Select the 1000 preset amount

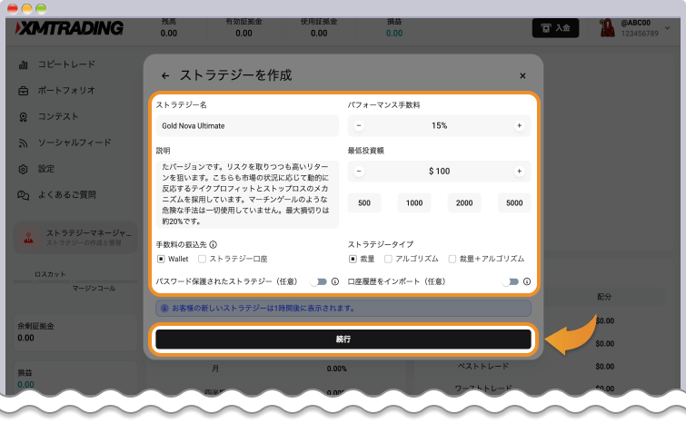click(x=414, y=202)
